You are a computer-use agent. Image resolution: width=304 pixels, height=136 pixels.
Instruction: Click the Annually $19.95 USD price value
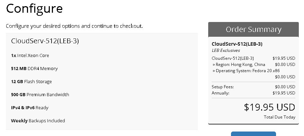284,93
